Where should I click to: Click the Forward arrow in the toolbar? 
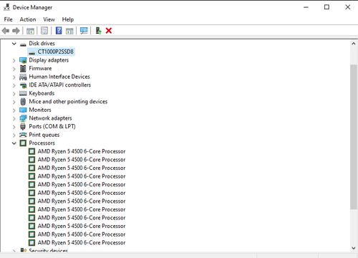(16, 31)
